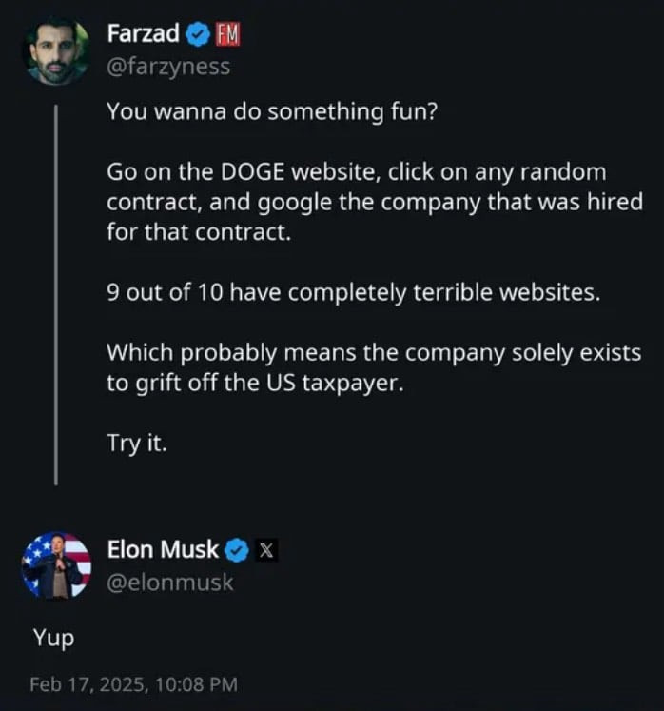
Task: Click the Feb 17, 2025 timestamp
Action: [x=133, y=683]
